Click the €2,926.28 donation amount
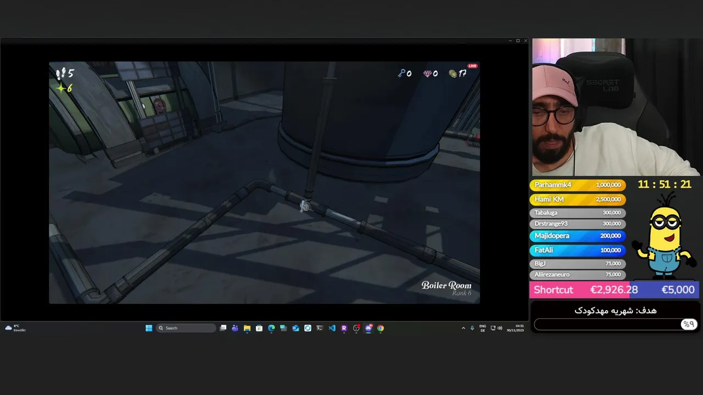703x395 pixels. click(x=613, y=290)
